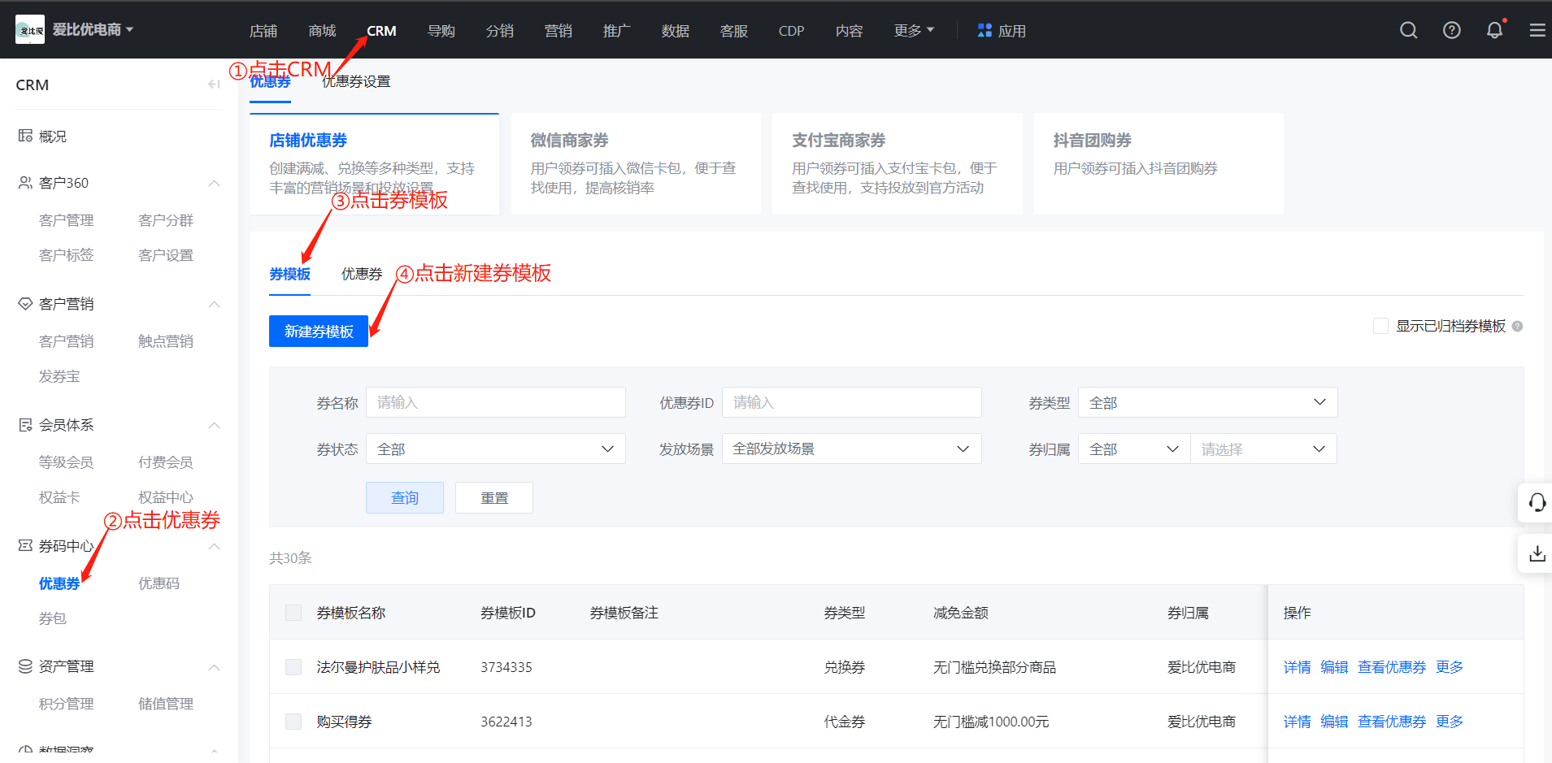Check the 法尔曼护肤品小样兑 row checkbox
The height and width of the screenshot is (763, 1552).
tap(293, 667)
